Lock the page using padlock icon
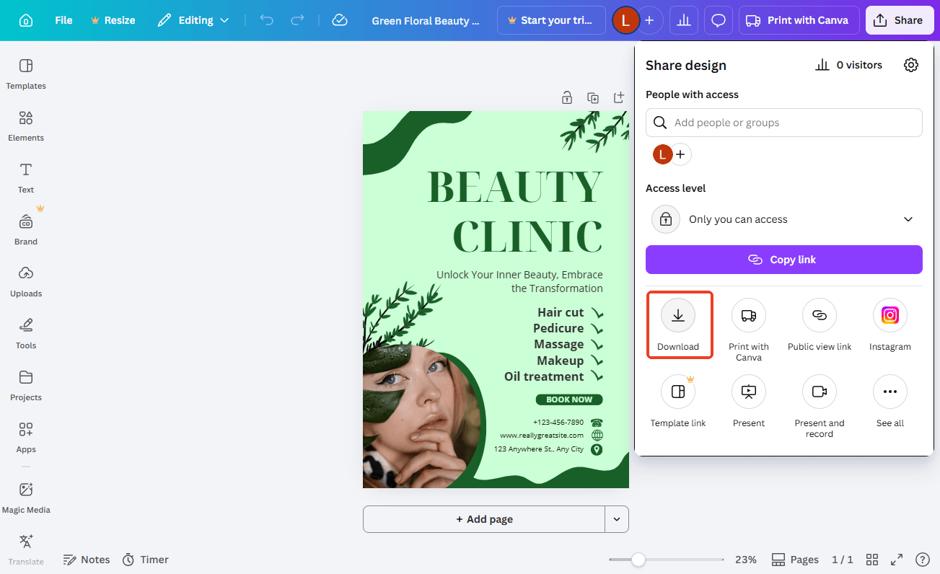Viewport: 940px width, 574px height. (x=567, y=97)
